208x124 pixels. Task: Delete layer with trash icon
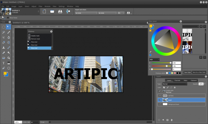[x=172, y=120]
